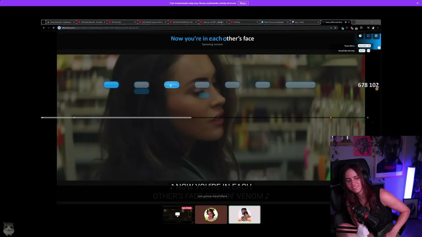Click the cat icon in bottom corner
The image size is (422, 237).
[x=9, y=228]
